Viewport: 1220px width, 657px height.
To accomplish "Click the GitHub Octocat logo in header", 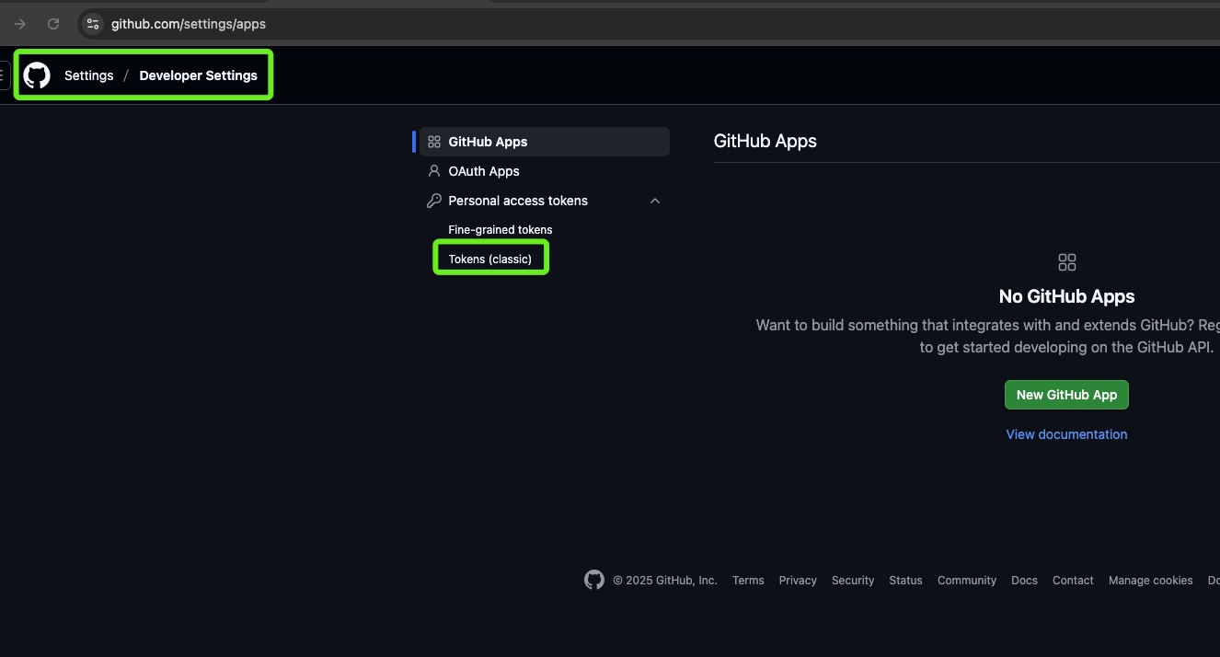I will point(37,75).
